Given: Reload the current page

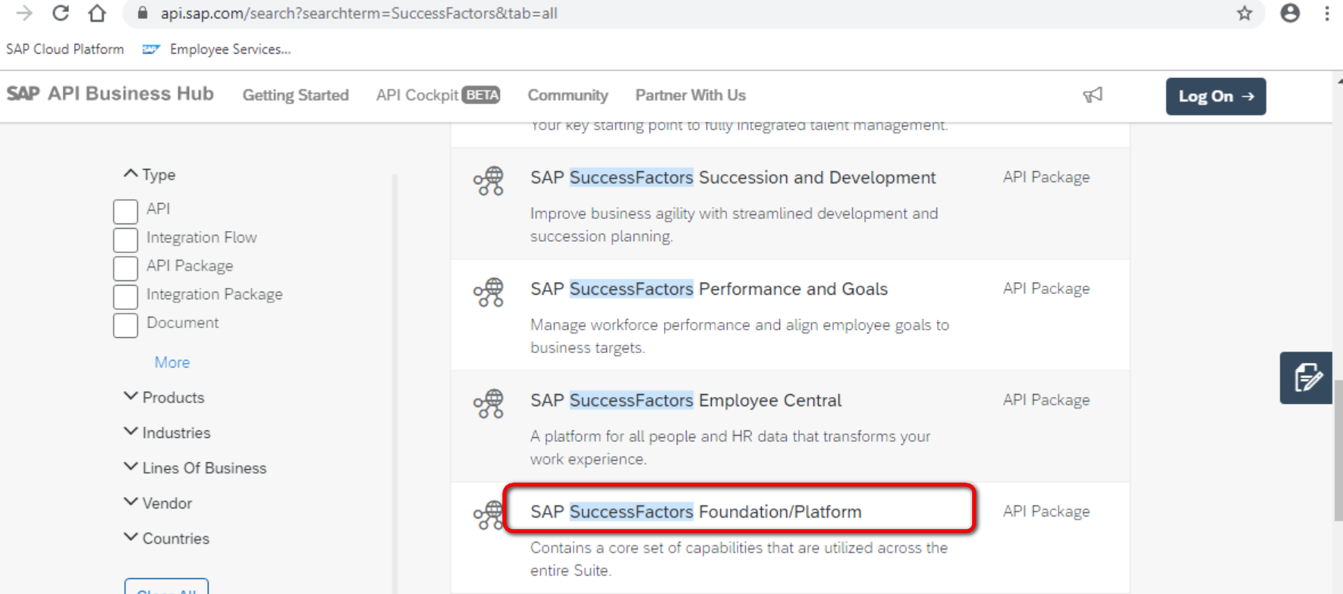Looking at the screenshot, I should [60, 13].
